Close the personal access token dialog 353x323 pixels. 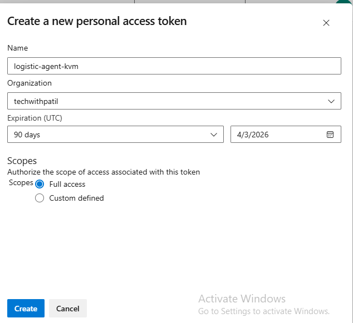326,23
